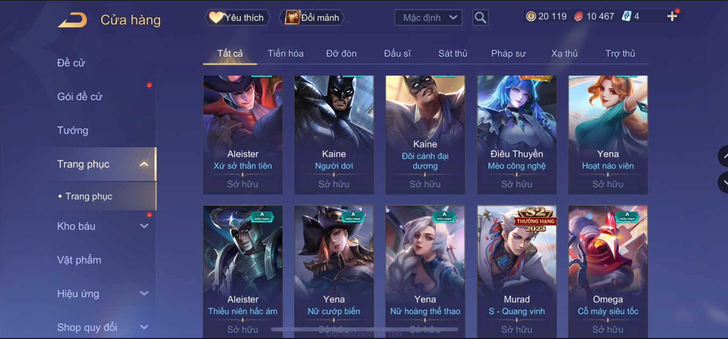Expand the Shop quy đổi section
Image resolution: width=728 pixels, height=339 pixels.
pos(144,327)
